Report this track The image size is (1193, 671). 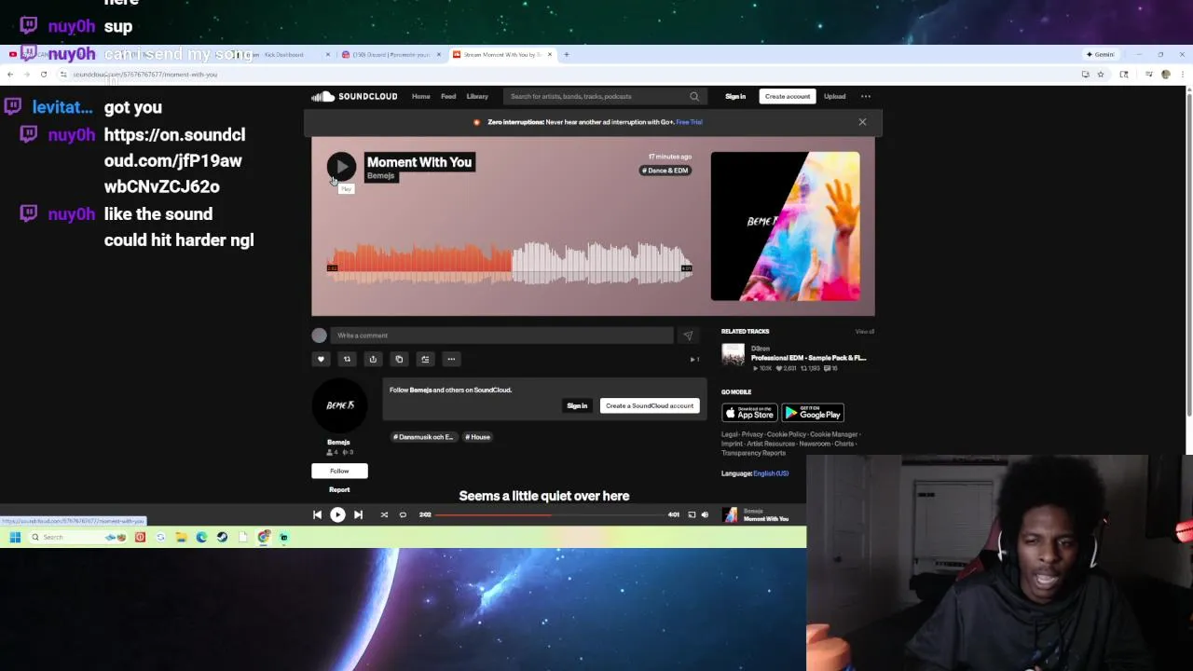(x=339, y=489)
